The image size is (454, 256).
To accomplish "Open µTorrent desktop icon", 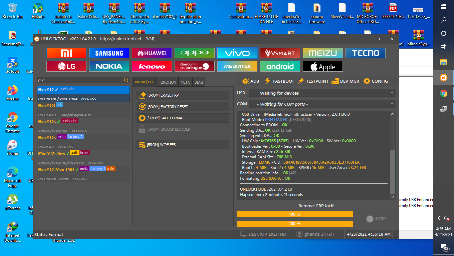I will (13, 202).
